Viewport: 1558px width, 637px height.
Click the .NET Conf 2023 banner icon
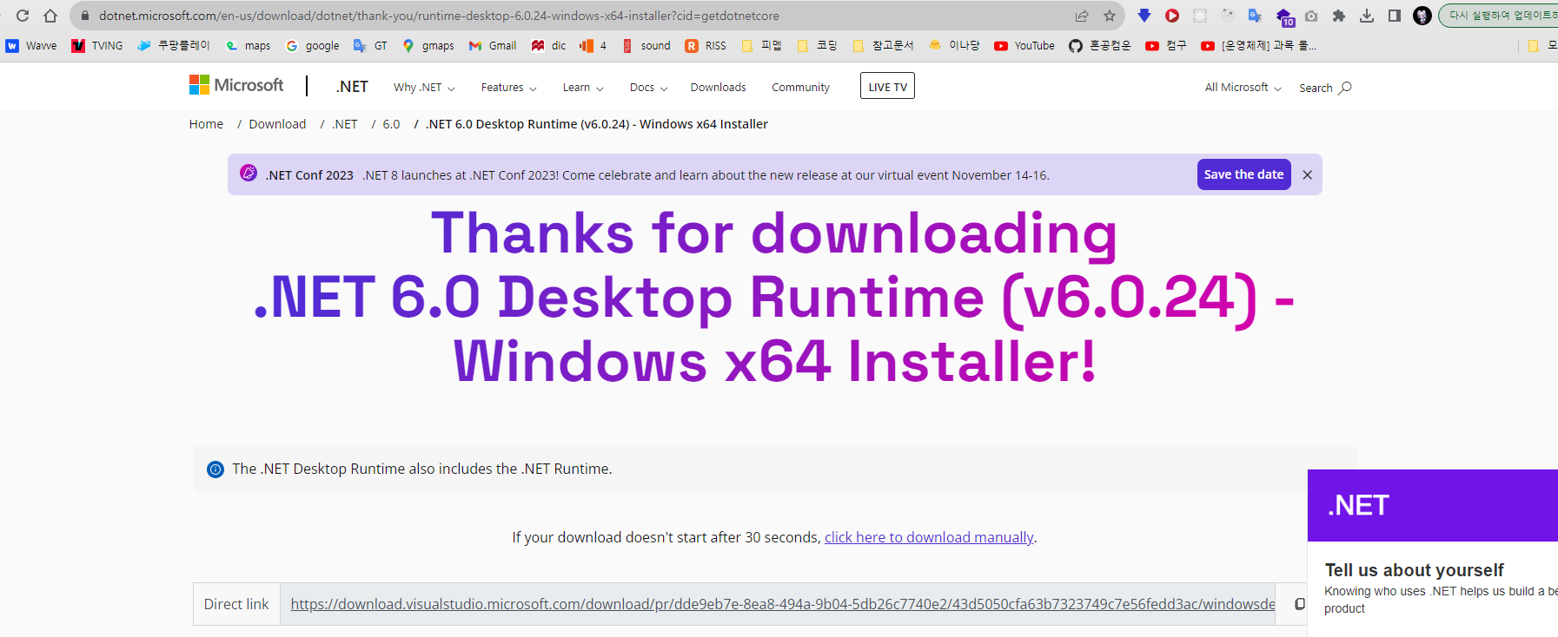[x=249, y=173]
